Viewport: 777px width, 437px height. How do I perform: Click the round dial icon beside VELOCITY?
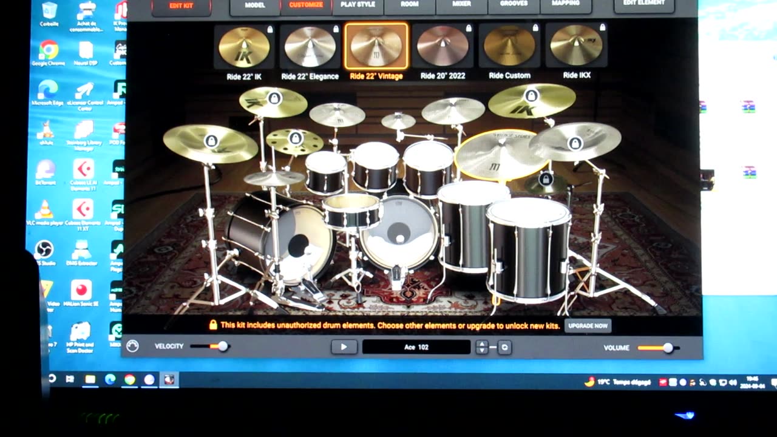(132, 346)
